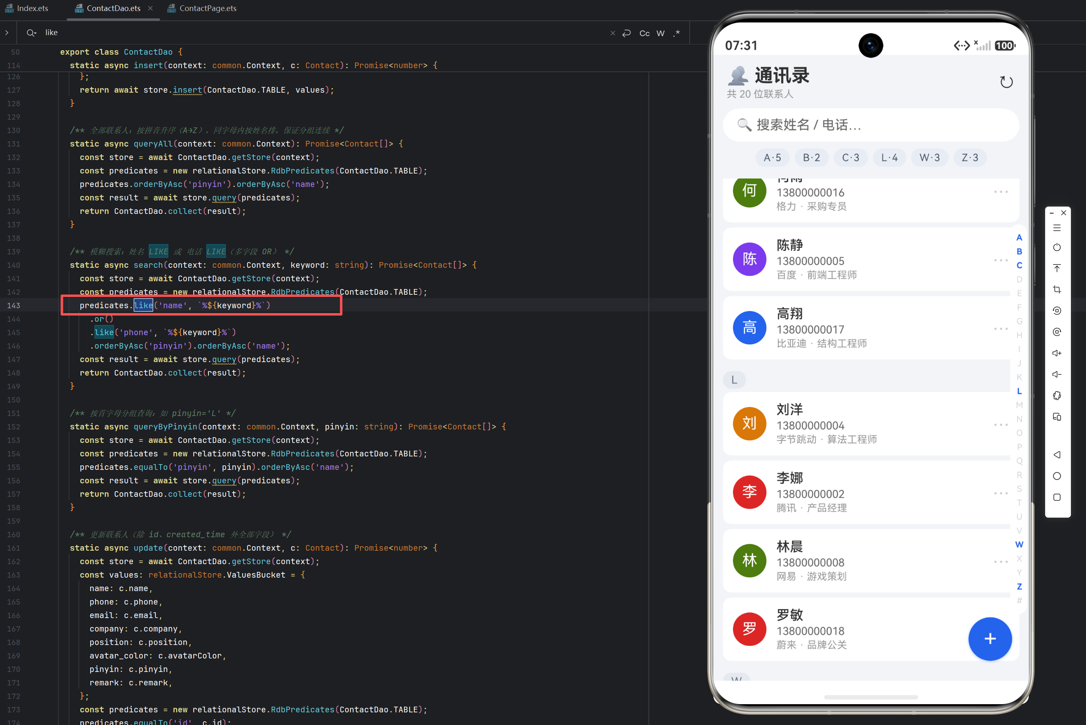Jump to letter C in the index bar
The width and height of the screenshot is (1086, 725).
(x=1019, y=265)
